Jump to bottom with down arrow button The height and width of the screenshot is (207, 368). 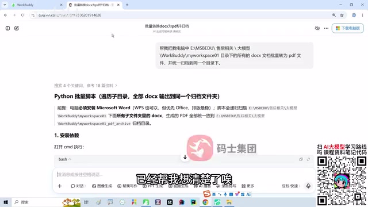pos(185,157)
